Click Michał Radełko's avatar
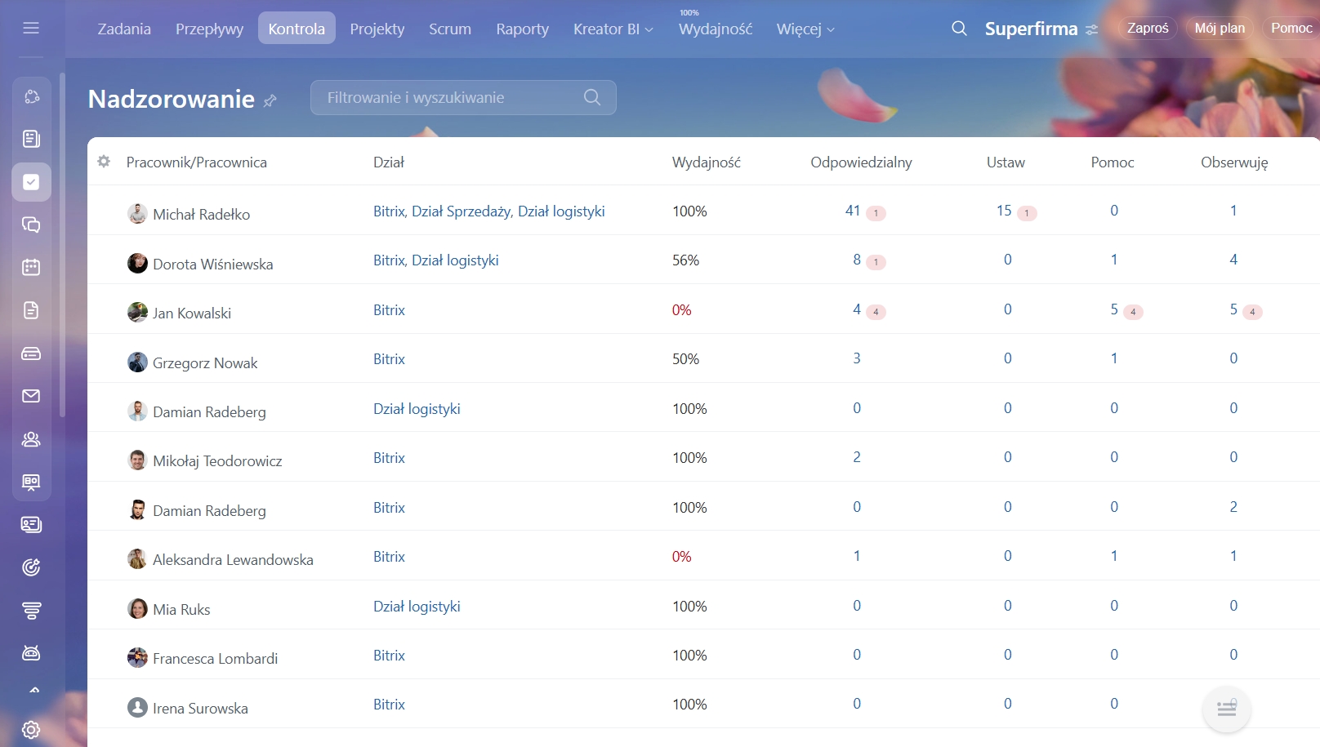This screenshot has width=1320, height=747. (137, 214)
